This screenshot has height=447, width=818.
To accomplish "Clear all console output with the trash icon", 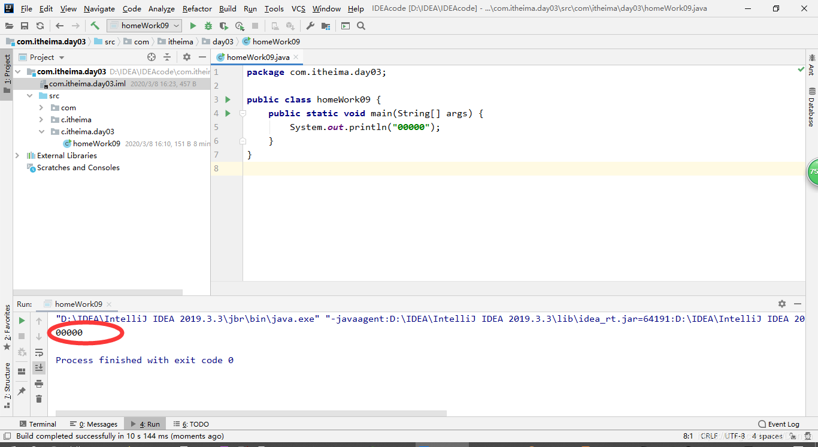I will coord(39,399).
